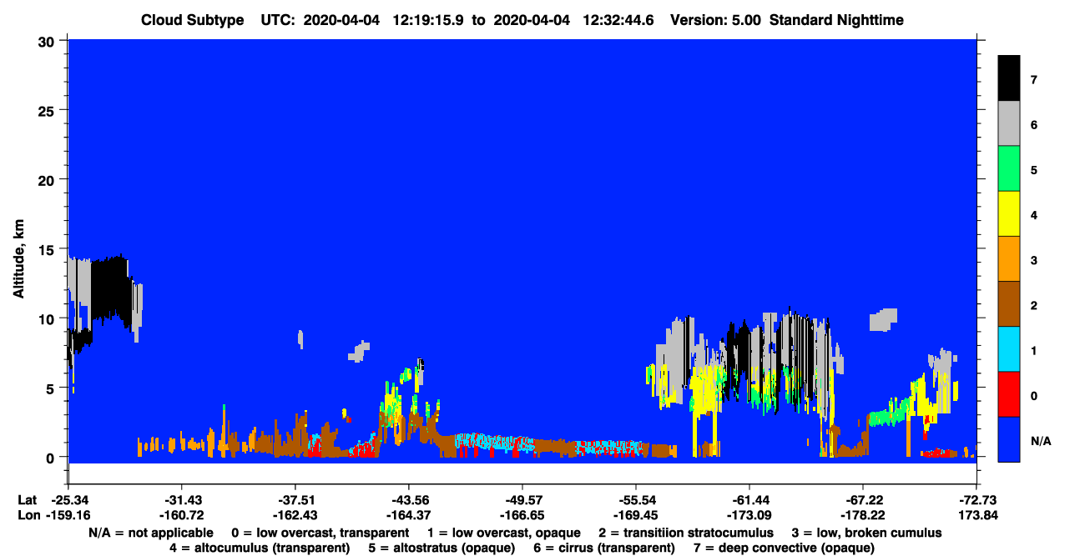Click legend text '2 = transitiion stratocumulus'
Image resolution: width=1085 pixels, height=556 pixels.
click(x=684, y=533)
